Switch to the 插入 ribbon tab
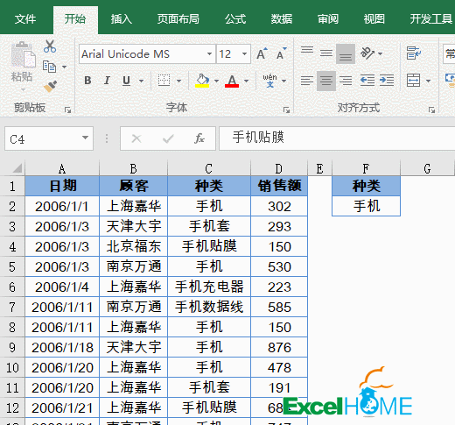455x425 pixels. pos(122,19)
